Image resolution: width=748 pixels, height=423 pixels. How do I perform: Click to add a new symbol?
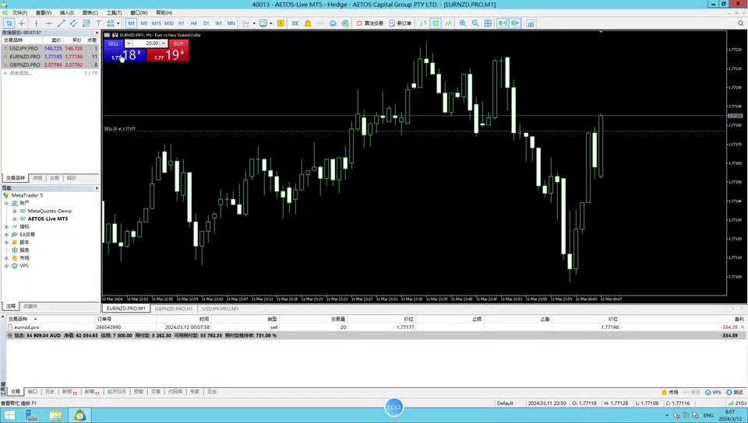(x=20, y=73)
